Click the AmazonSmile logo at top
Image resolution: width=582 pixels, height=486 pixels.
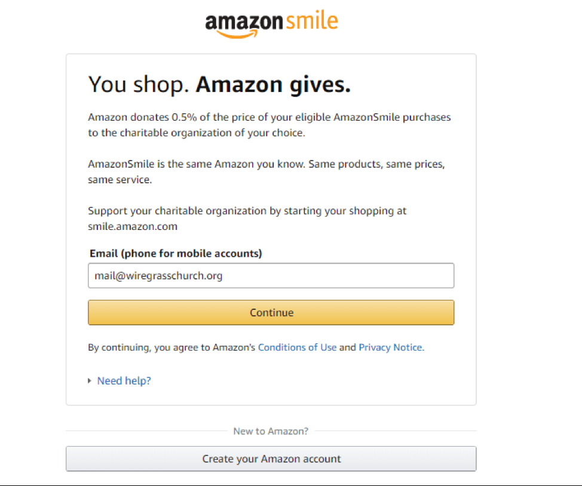[x=271, y=24]
